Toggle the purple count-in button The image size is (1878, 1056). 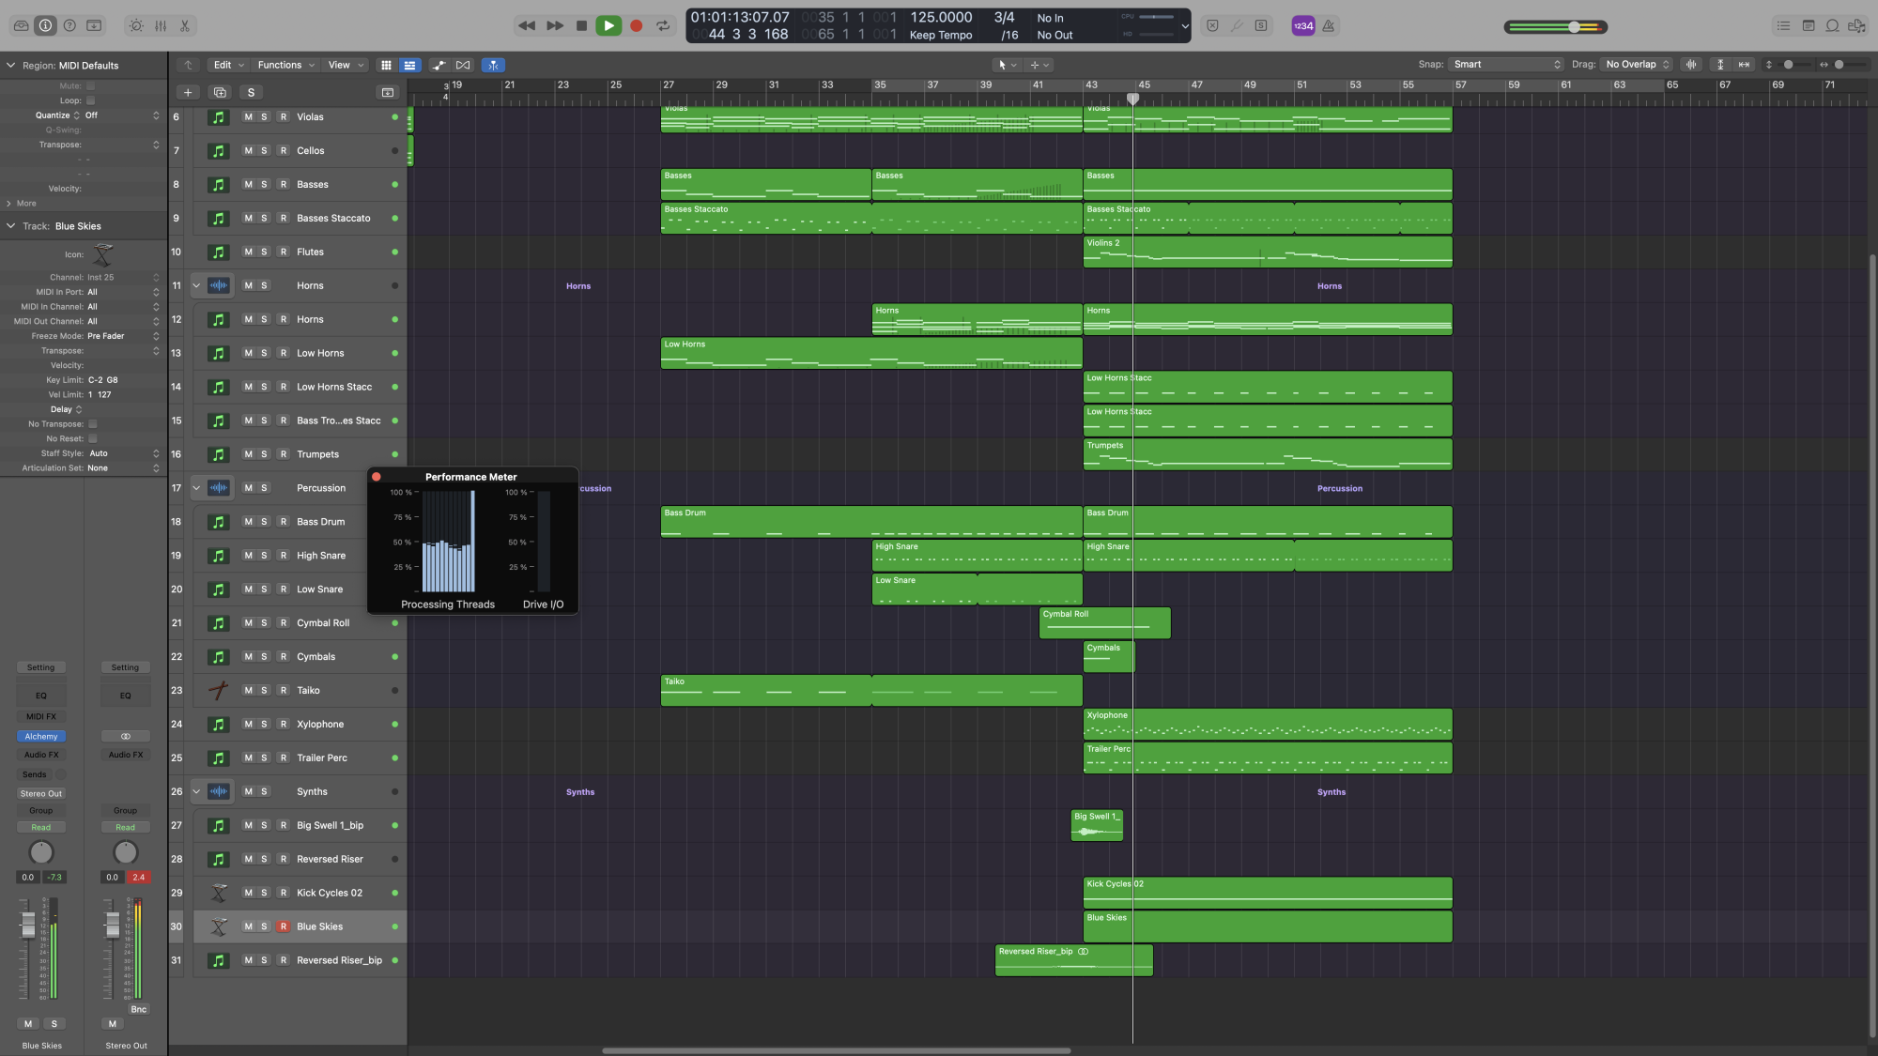tap(1302, 26)
